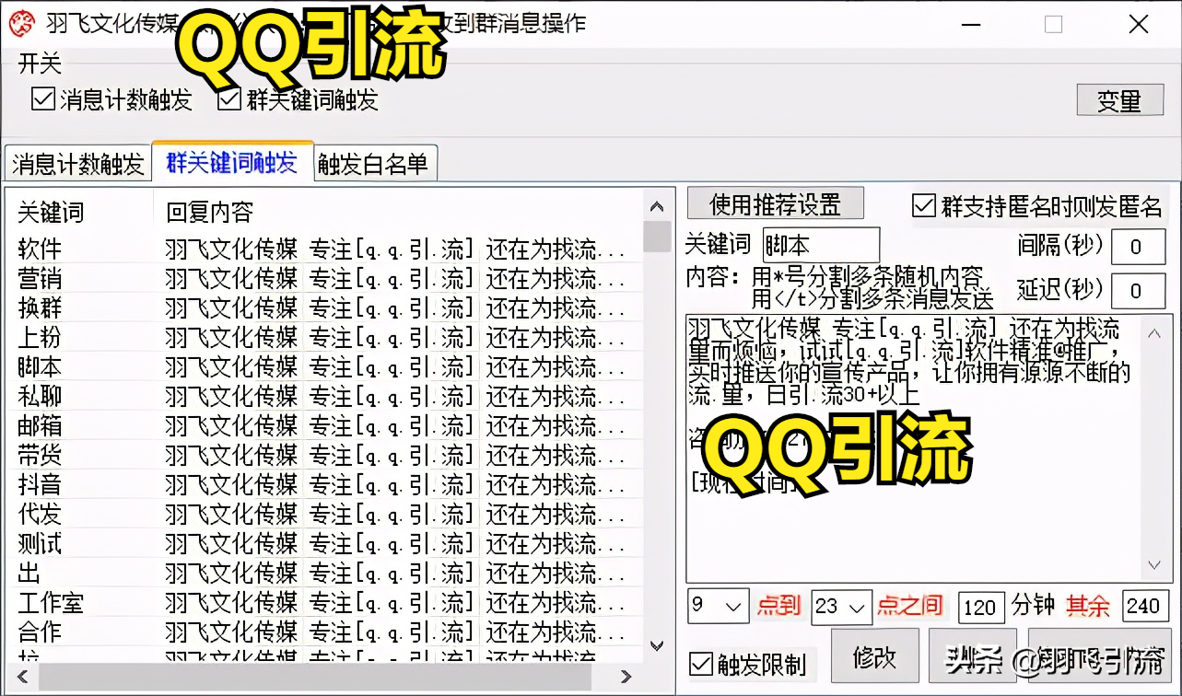Click the keyword list scroll up arrow

657,207
